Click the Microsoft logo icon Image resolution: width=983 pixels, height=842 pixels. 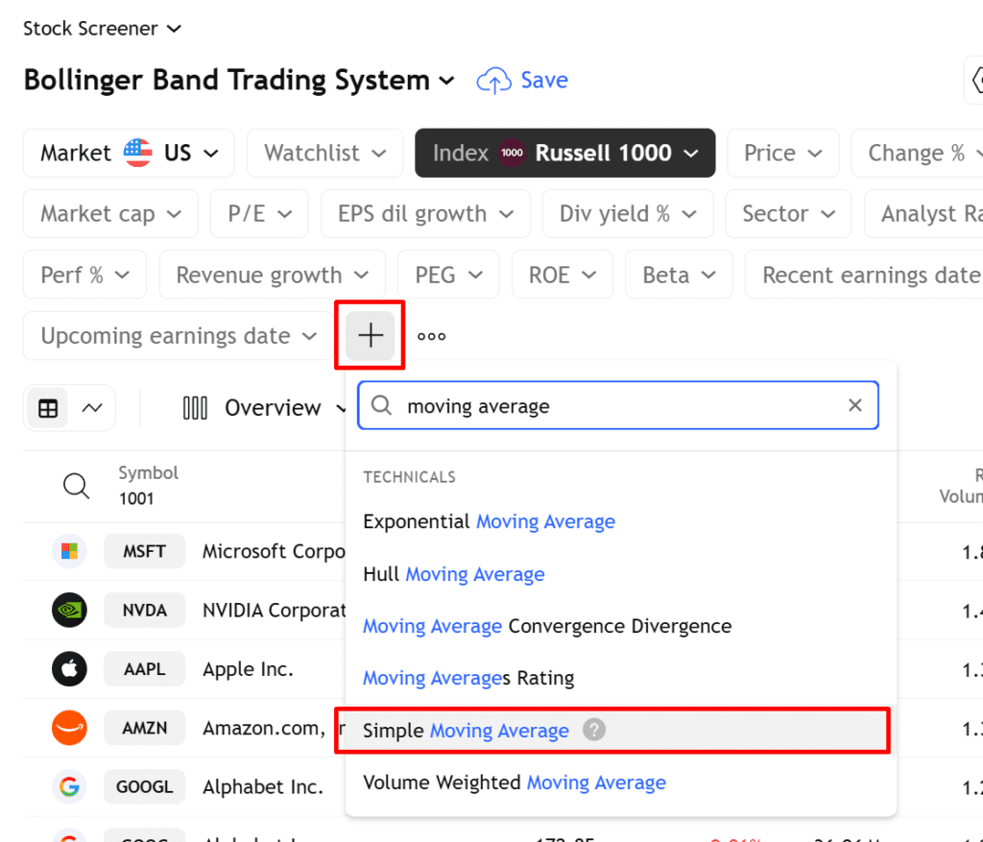click(x=69, y=551)
